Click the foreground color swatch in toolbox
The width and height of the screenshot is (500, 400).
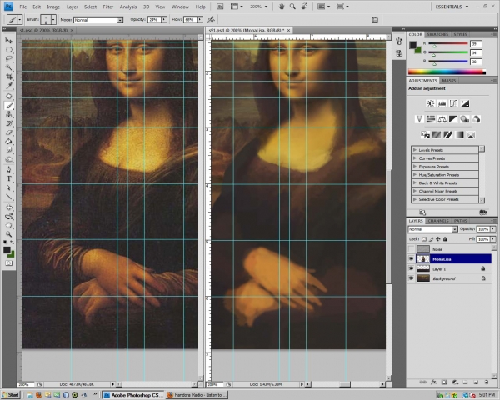[x=7, y=250]
